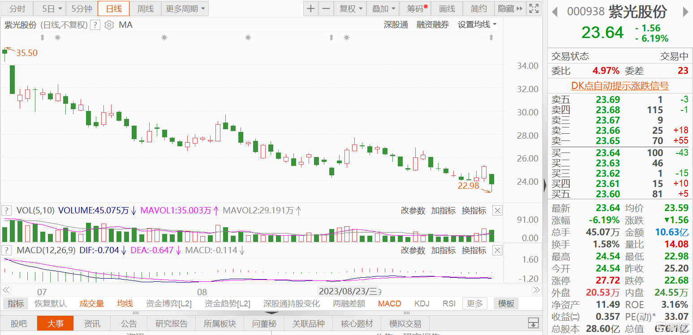The width and height of the screenshot is (693, 335).
Task: Toggle 成交量 volume indicator
Action: click(x=92, y=304)
